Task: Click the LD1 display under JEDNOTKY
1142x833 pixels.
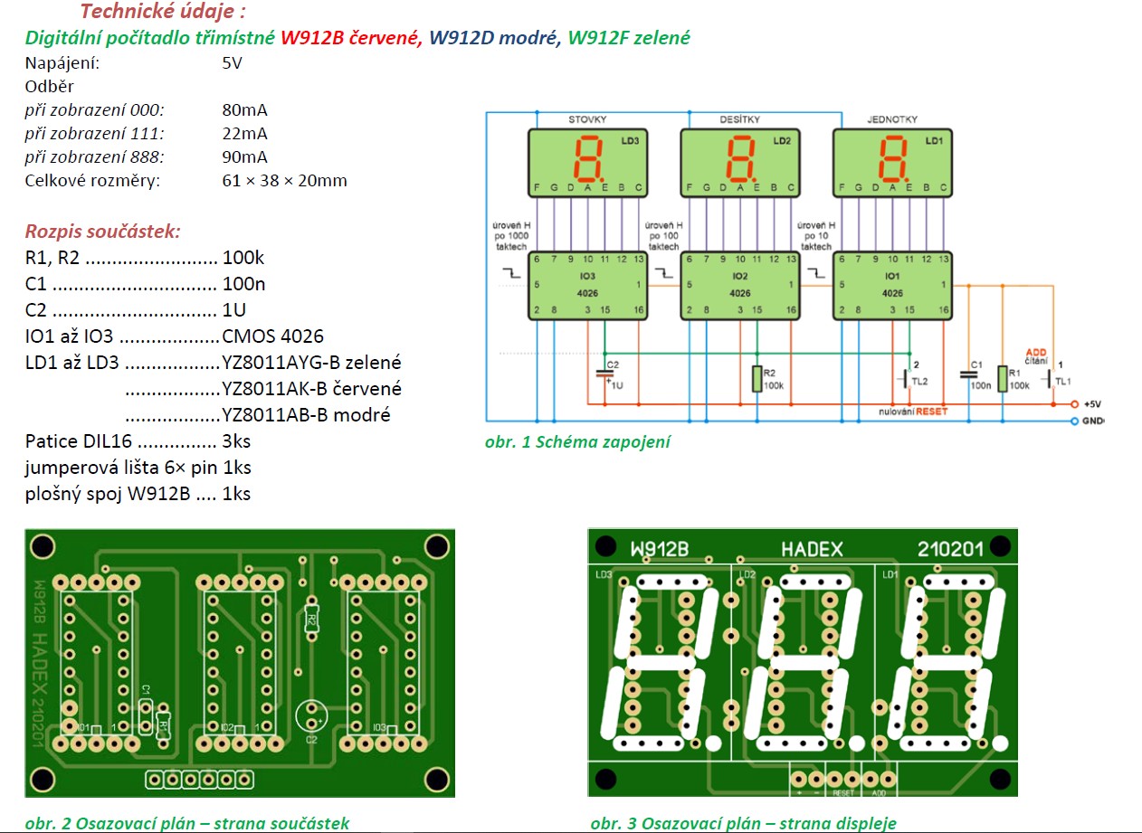Action: 891,161
